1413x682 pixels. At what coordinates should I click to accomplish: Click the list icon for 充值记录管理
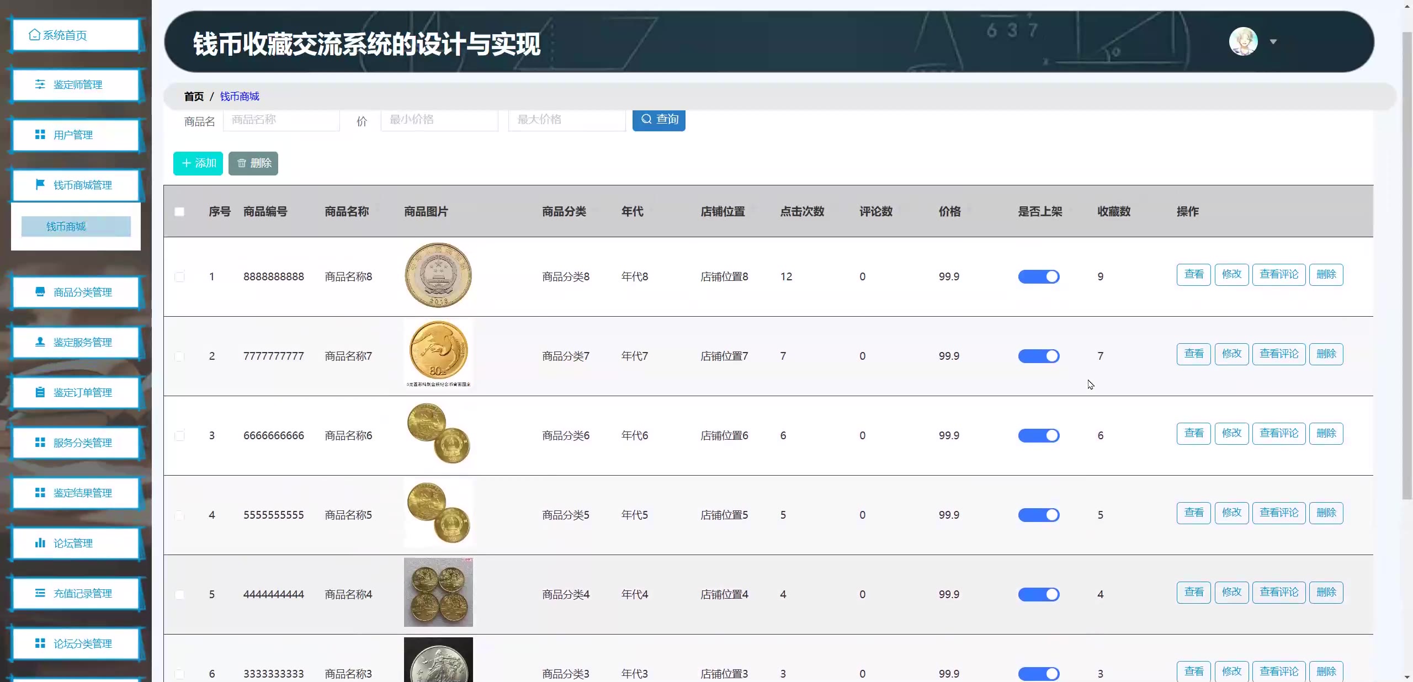pos(40,593)
